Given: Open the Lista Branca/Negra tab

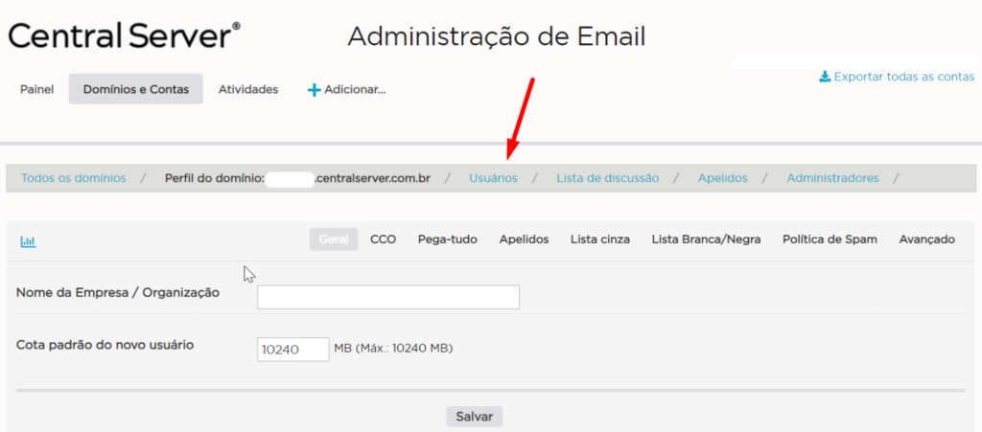Looking at the screenshot, I should pyautogui.click(x=706, y=239).
